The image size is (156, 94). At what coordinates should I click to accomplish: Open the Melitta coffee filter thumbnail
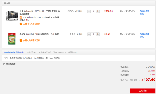click(12, 39)
